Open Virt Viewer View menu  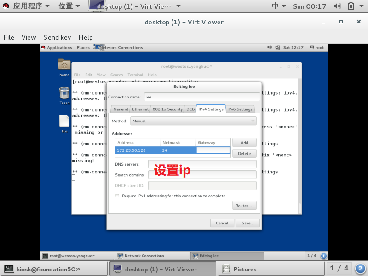coord(29,37)
